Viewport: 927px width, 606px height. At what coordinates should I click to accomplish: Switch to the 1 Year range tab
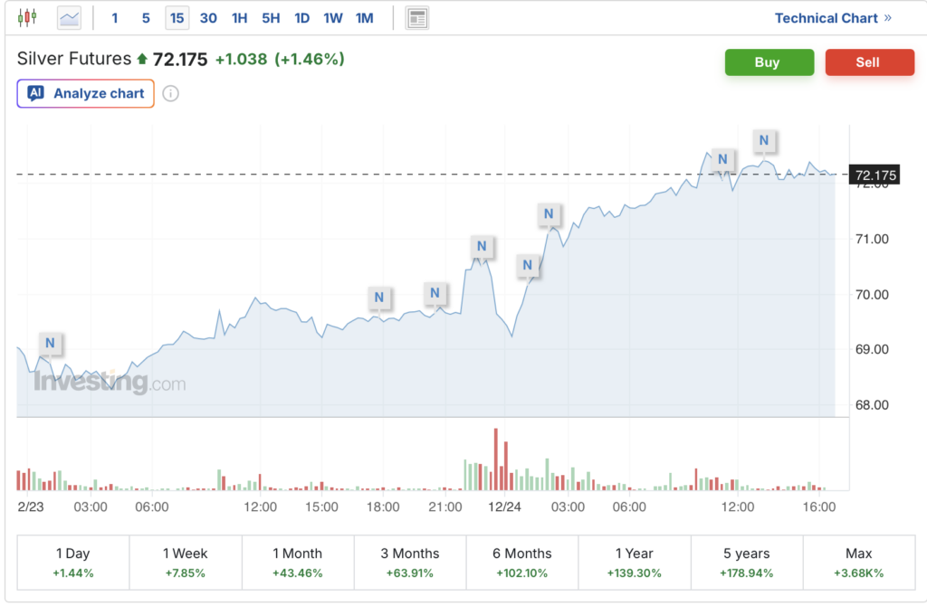click(634, 562)
